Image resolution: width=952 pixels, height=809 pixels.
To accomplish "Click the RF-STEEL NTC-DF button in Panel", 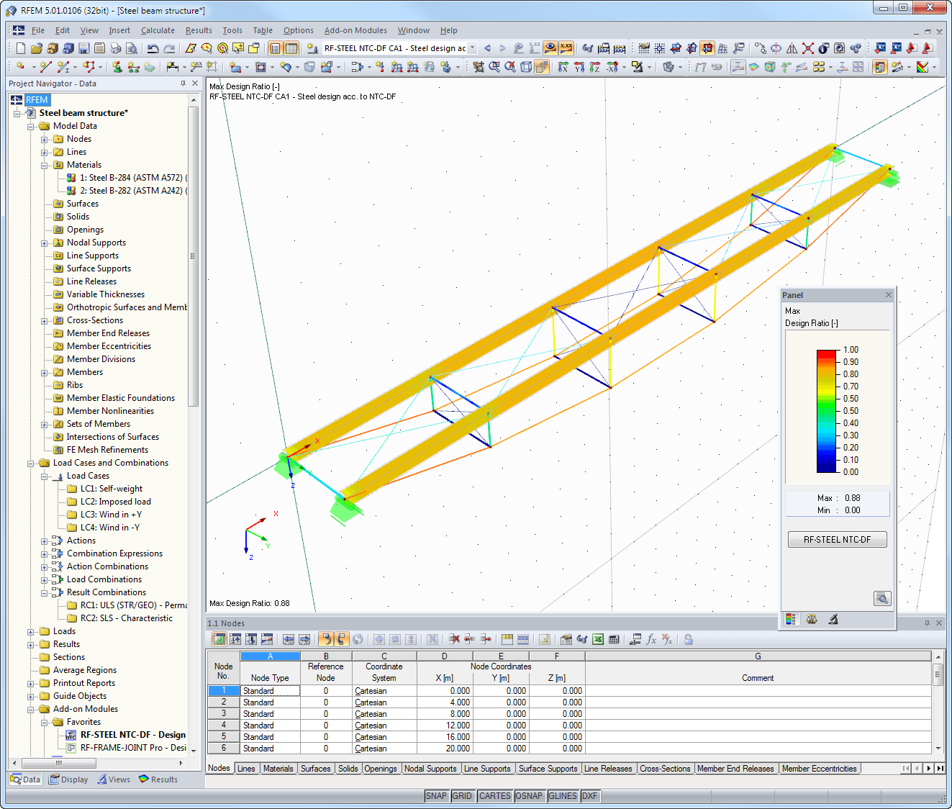I will pyautogui.click(x=837, y=539).
